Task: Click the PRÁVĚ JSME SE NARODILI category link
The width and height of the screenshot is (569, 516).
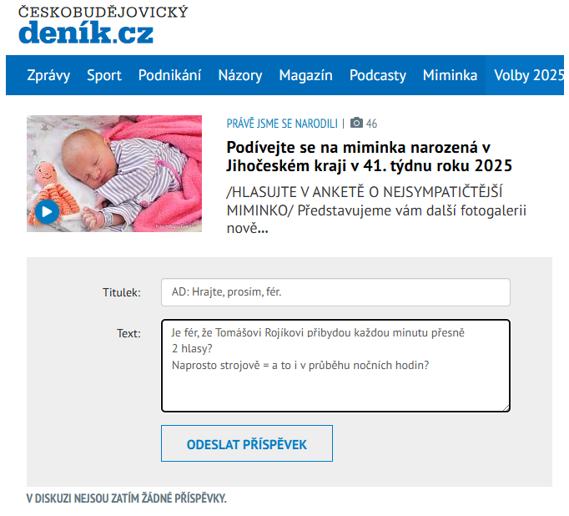Action: 281,124
